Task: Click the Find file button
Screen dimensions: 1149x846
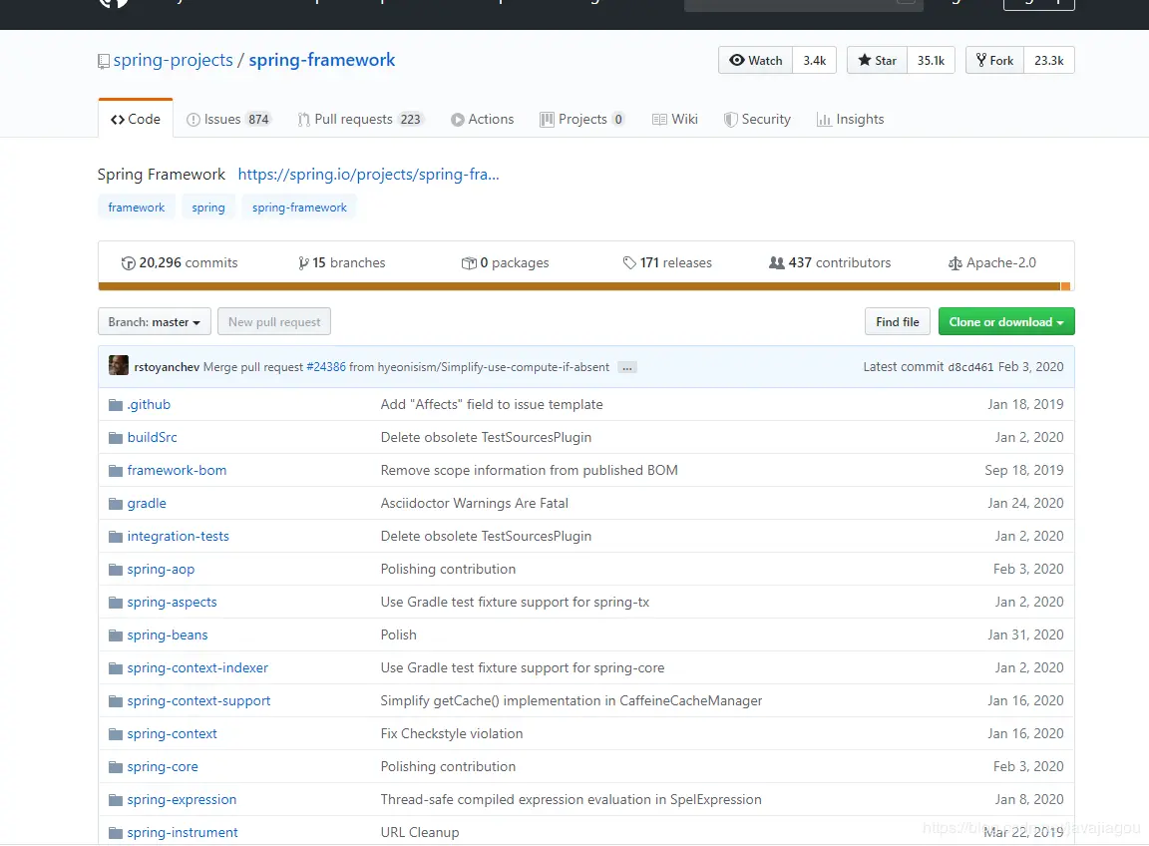Action: point(898,322)
